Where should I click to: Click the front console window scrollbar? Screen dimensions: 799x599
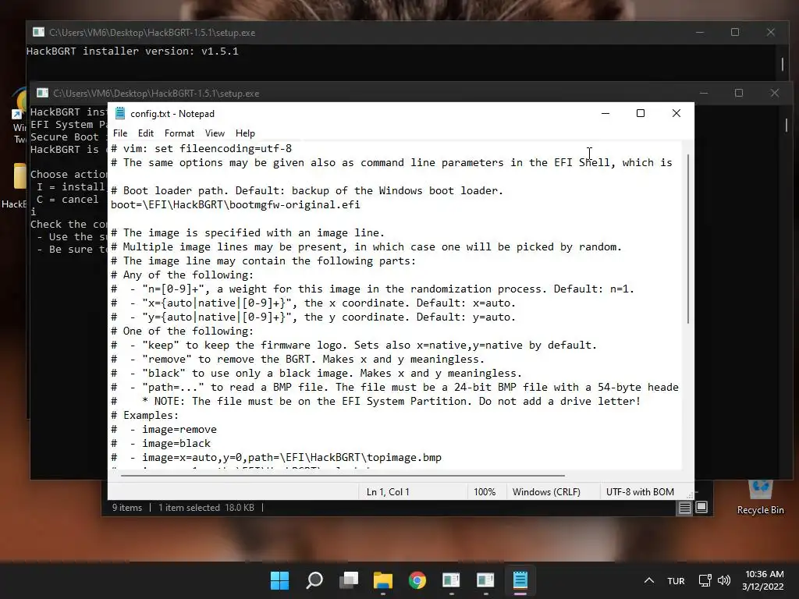click(x=787, y=125)
